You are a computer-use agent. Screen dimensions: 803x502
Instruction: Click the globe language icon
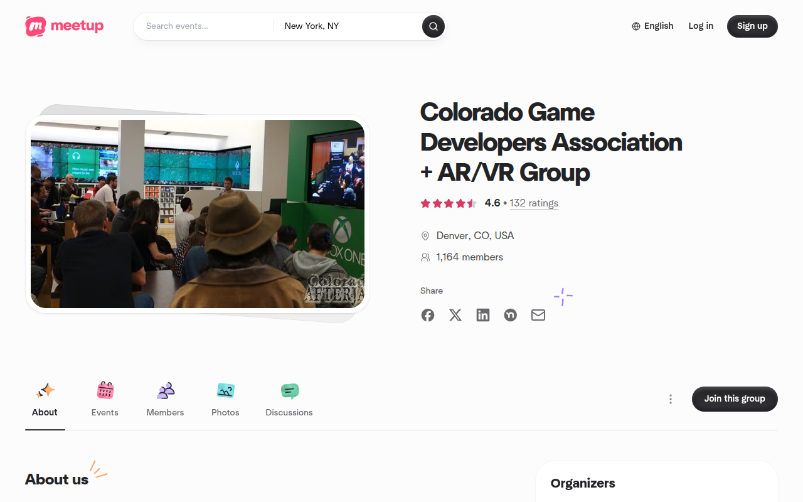coord(636,26)
